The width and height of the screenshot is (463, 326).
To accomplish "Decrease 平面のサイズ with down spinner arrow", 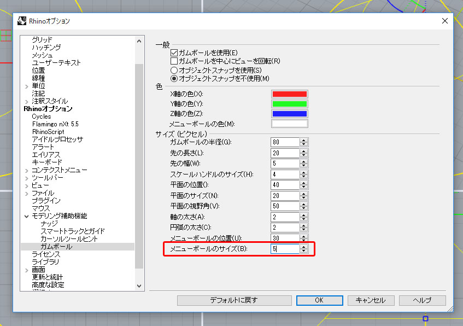I will (303, 197).
